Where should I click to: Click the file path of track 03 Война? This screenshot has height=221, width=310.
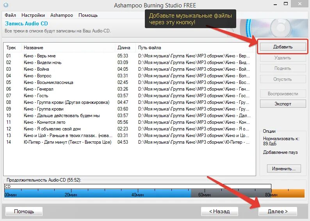(194, 69)
